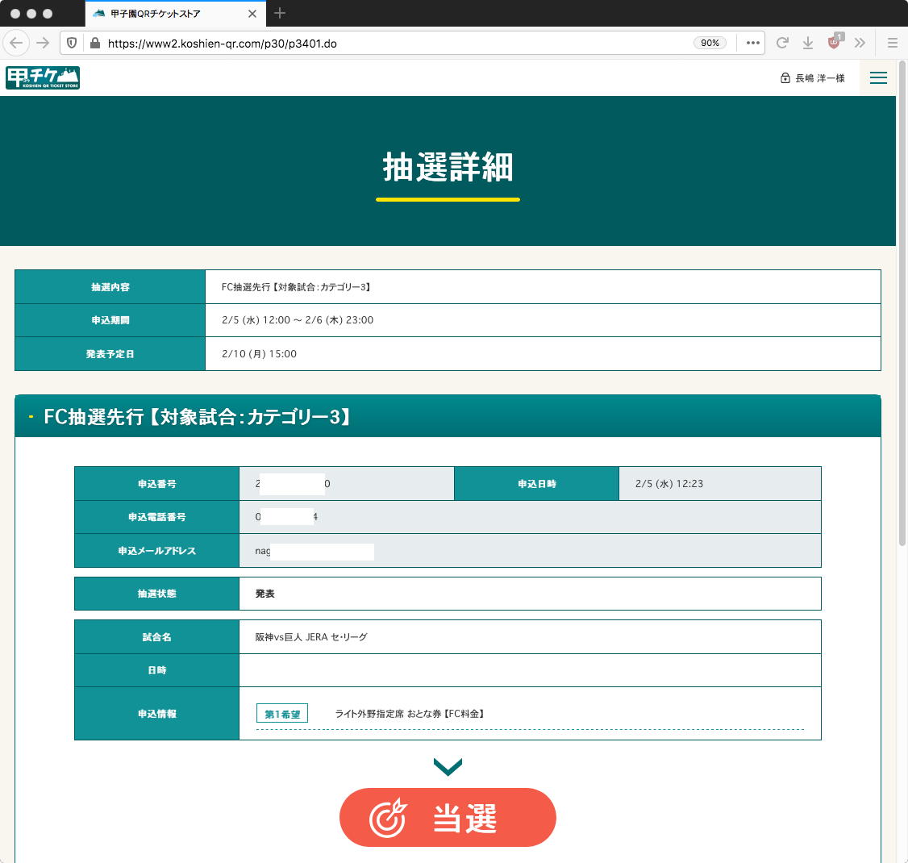Viewport: 908px width, 863px height.
Task: View site security lock info
Action: click(95, 43)
